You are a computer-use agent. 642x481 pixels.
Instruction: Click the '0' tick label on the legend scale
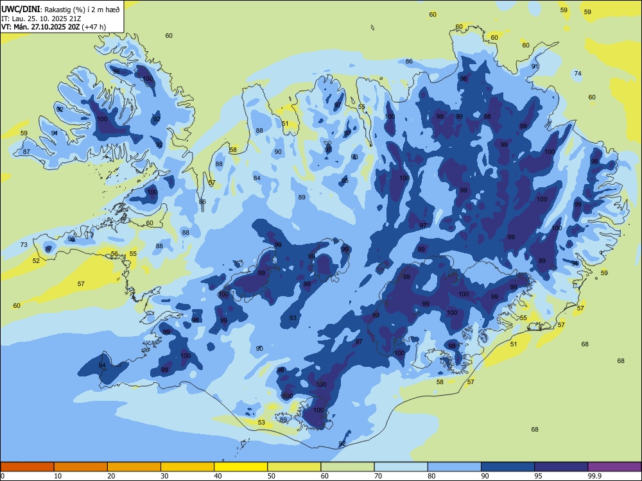pyautogui.click(x=3, y=476)
